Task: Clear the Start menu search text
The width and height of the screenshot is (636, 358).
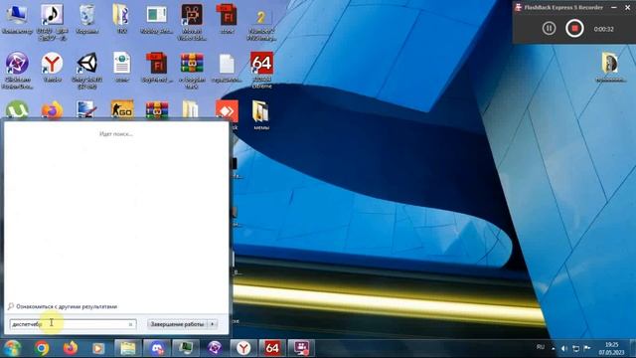Action: pos(130,324)
